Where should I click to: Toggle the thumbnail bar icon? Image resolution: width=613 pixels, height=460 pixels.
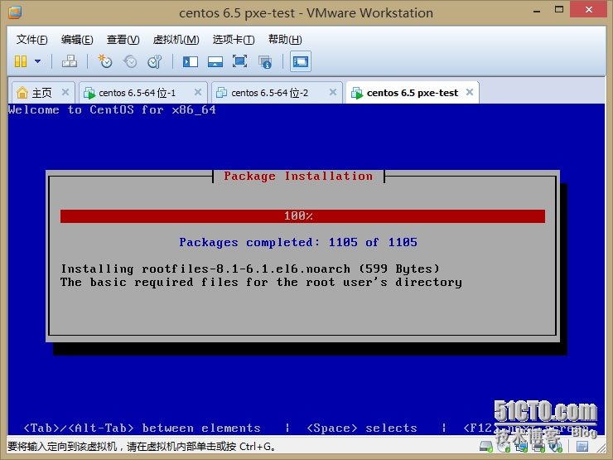(215, 61)
